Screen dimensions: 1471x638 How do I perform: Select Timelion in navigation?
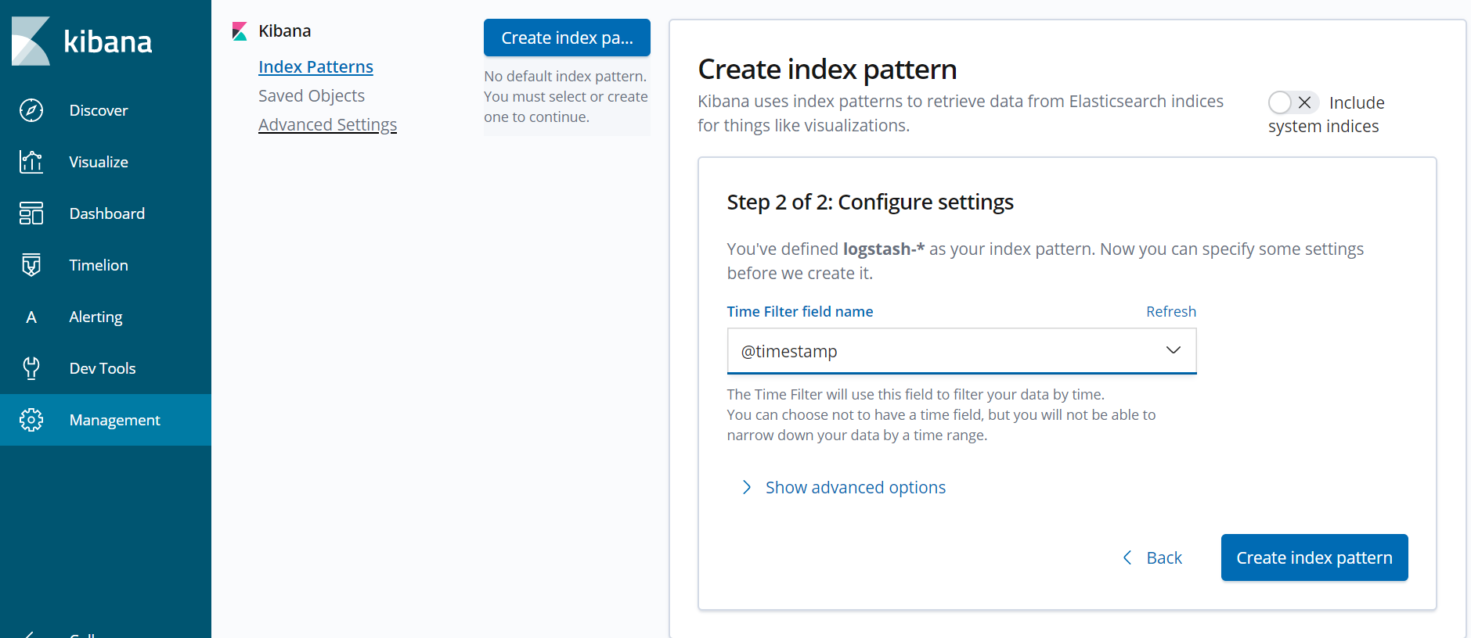99,265
